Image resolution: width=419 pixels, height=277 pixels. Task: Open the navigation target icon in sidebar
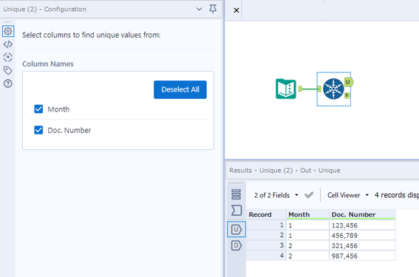click(x=7, y=57)
